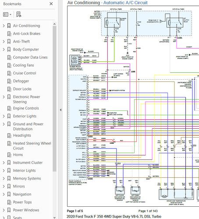Open Heated Steering Wheel Circuit bookmark
The height and width of the screenshot is (219, 199).
32,146
